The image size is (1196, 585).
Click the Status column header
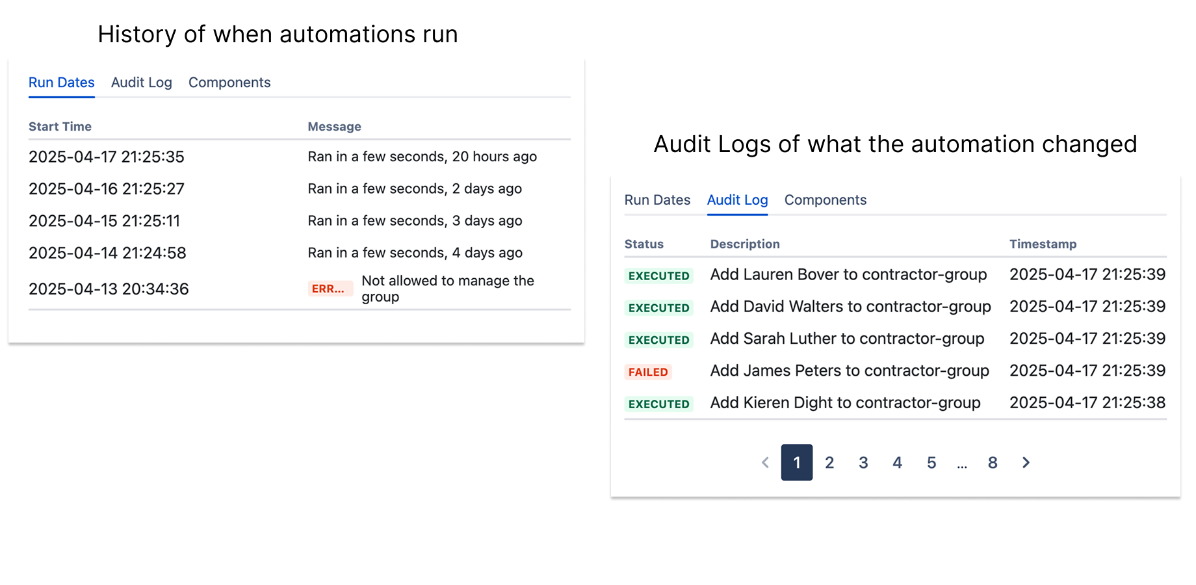(644, 244)
